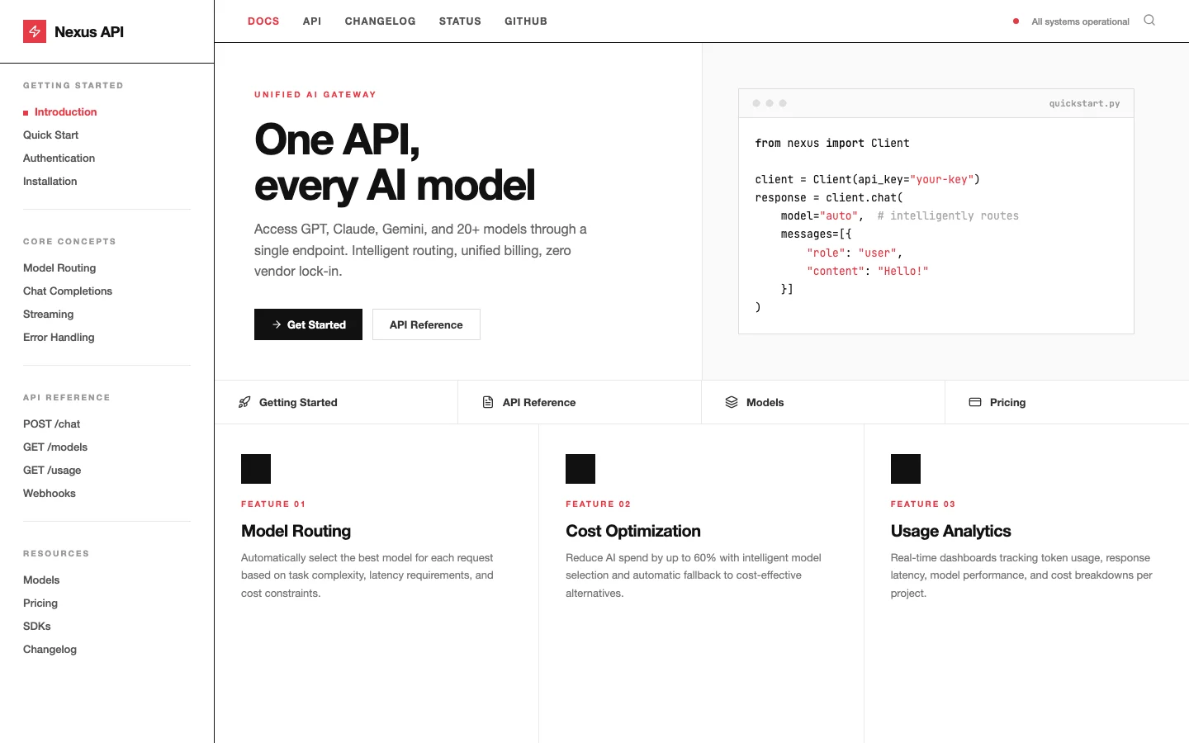The height and width of the screenshot is (743, 1189).
Task: Click the Cost Optimization feature heading
Action: [633, 531]
